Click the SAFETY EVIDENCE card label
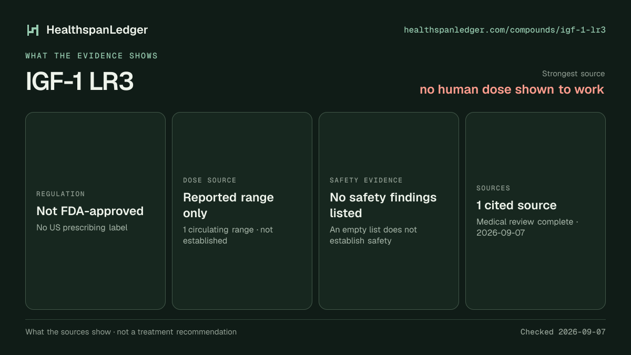 [x=366, y=180]
